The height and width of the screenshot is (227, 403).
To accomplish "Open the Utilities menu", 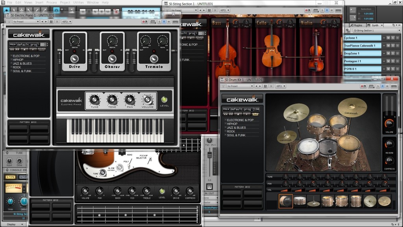I will click(x=78, y=2).
